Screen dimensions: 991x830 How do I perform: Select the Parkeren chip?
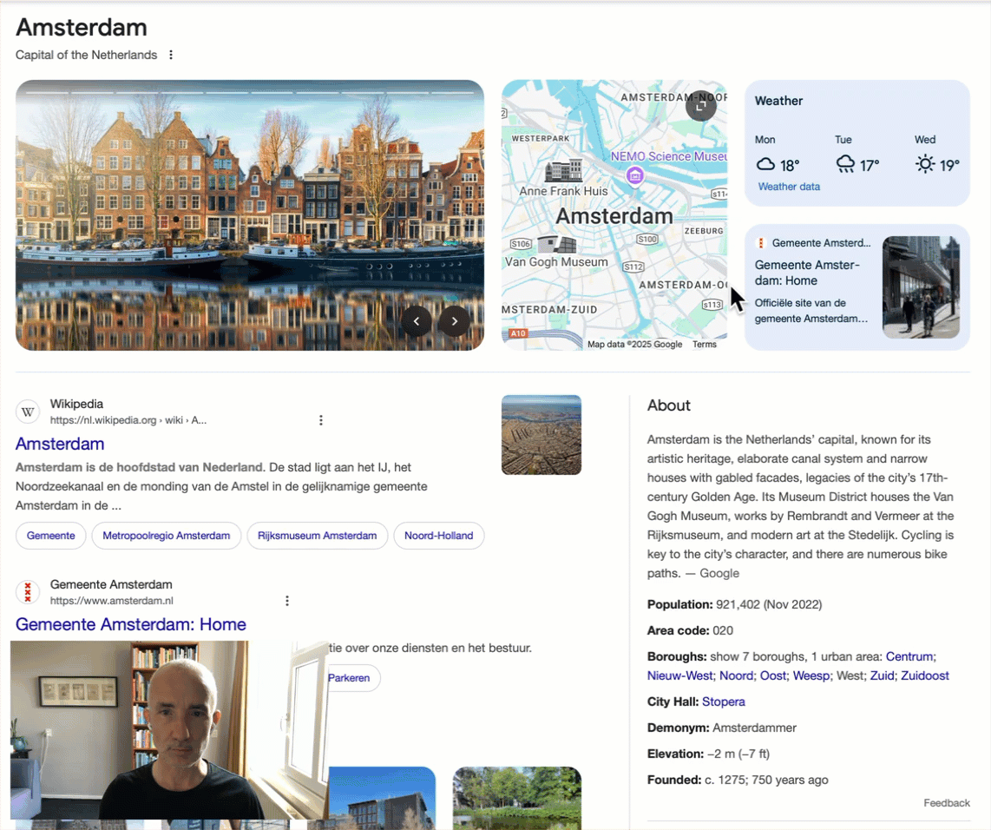click(x=352, y=678)
